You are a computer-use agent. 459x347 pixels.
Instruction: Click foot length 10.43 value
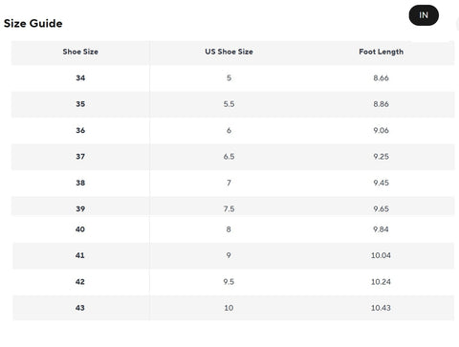(x=381, y=308)
